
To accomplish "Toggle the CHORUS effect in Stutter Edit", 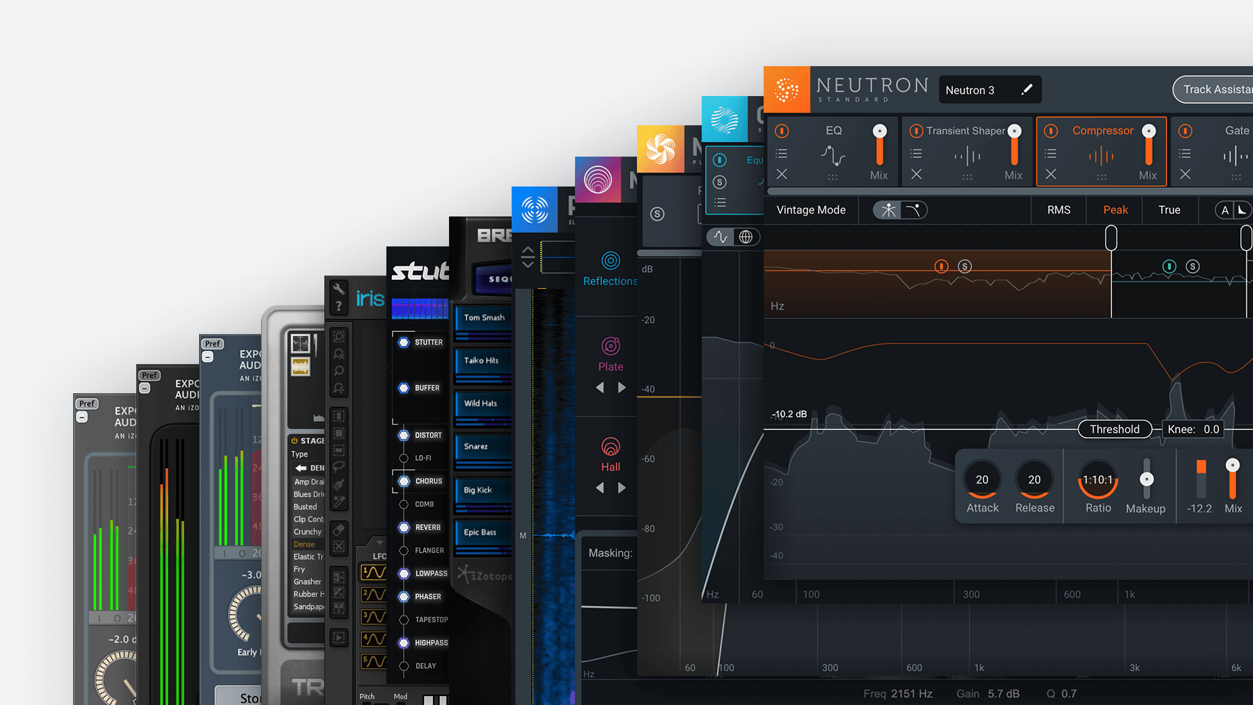I will (404, 481).
